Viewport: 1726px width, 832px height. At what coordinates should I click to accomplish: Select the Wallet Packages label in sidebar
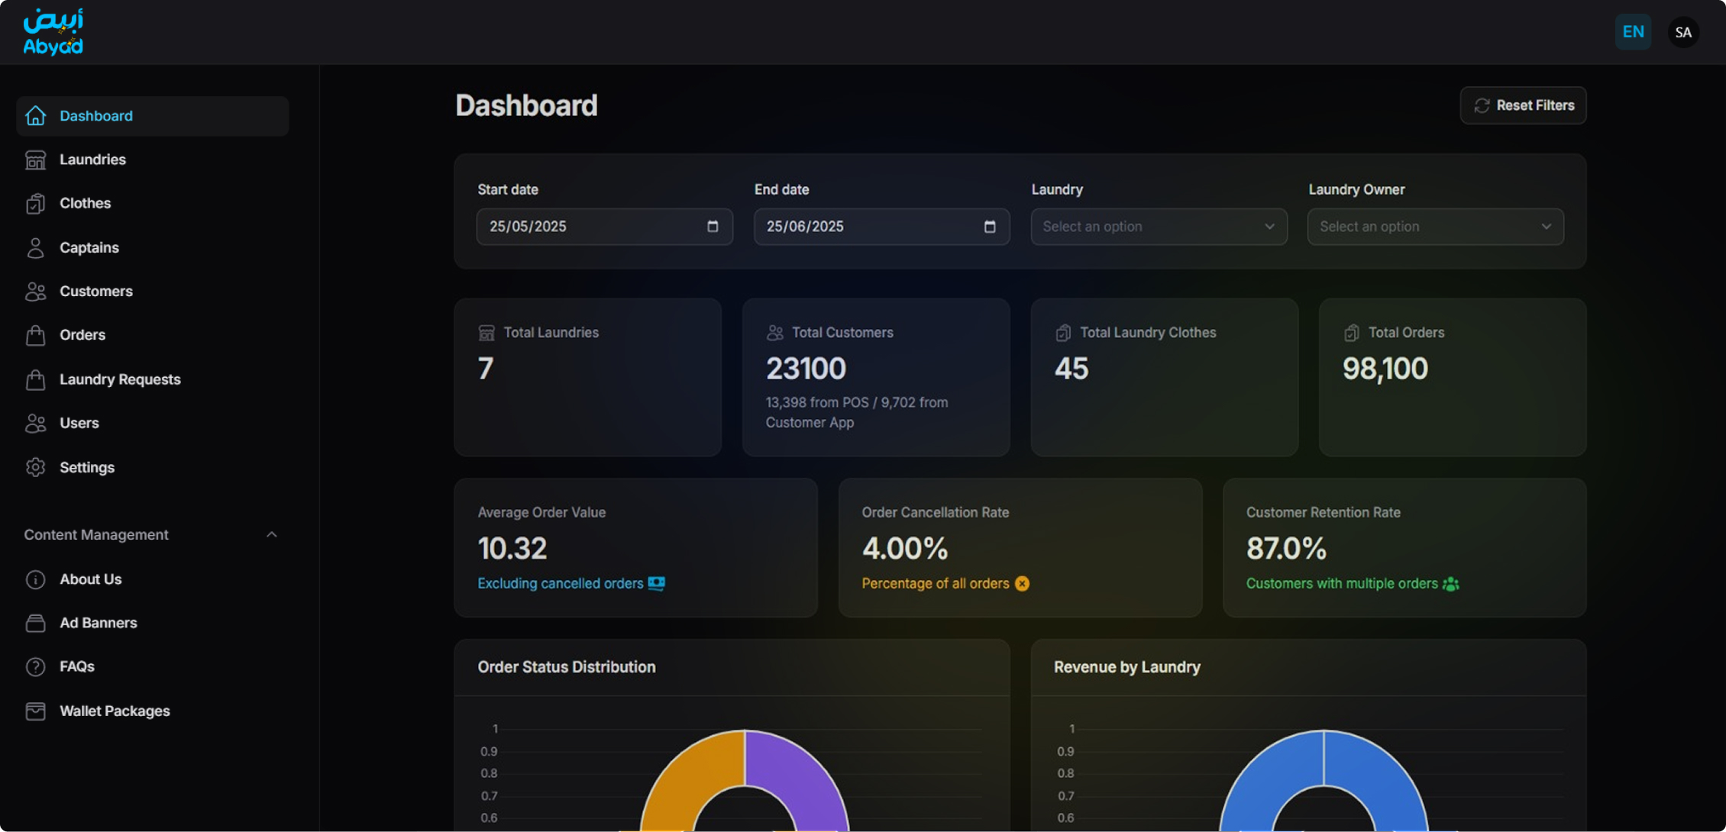click(x=115, y=711)
